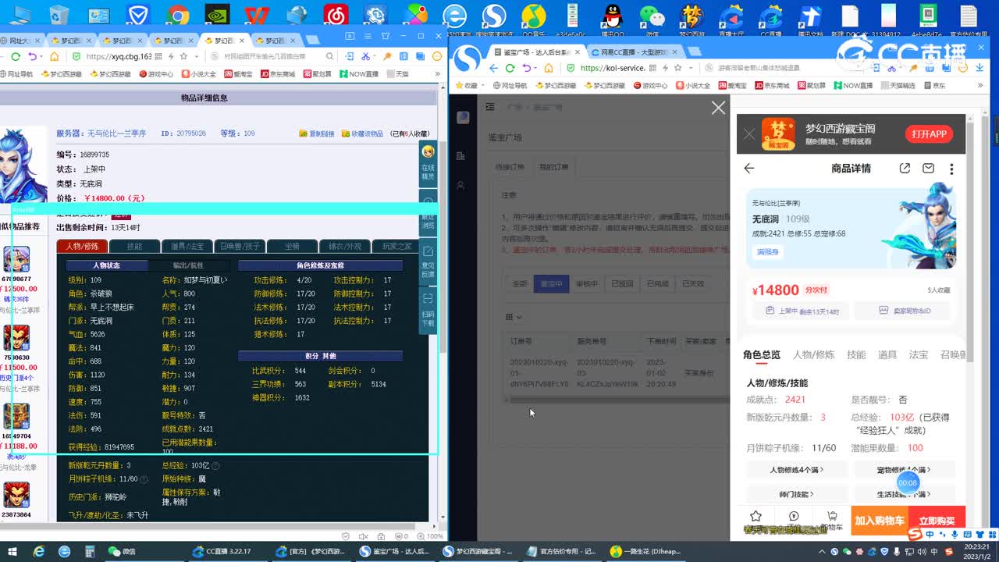Click system clock showing 20:23:21

[977, 546]
